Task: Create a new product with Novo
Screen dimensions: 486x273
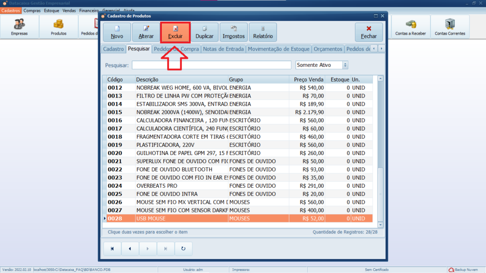Action: (116, 32)
